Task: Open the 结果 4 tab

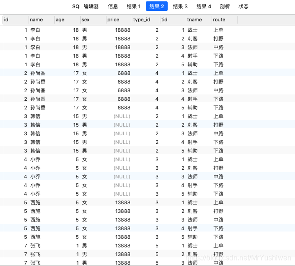Action: point(204,6)
